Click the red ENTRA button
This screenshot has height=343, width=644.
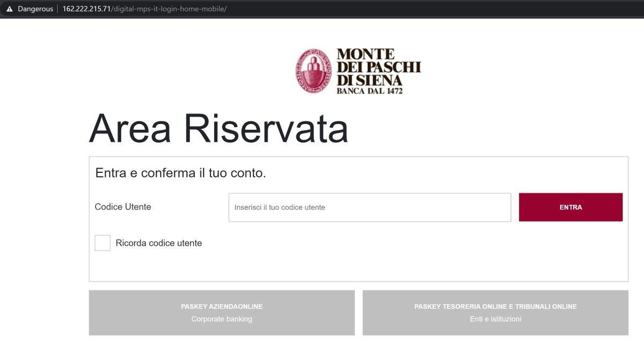pyautogui.click(x=570, y=207)
